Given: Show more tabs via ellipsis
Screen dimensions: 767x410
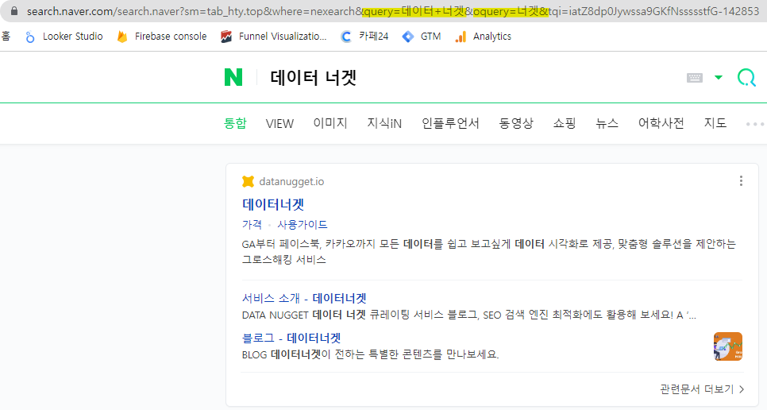Looking at the screenshot, I should click(x=755, y=124).
